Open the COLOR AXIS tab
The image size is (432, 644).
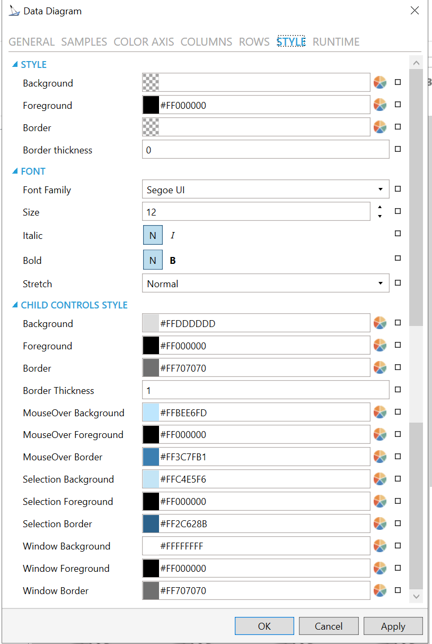pyautogui.click(x=144, y=42)
